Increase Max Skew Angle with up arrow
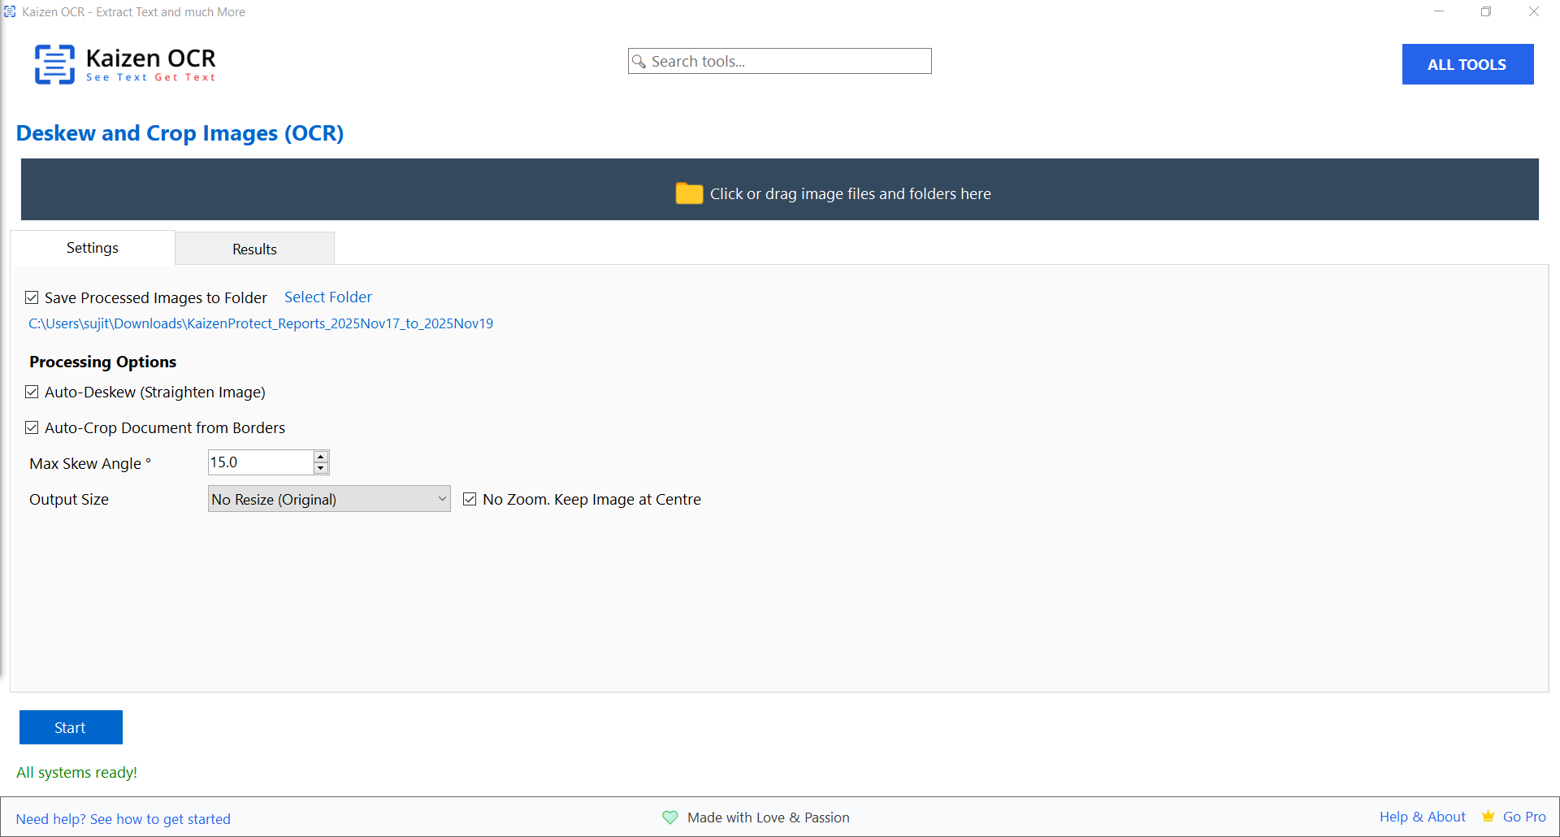 click(321, 457)
